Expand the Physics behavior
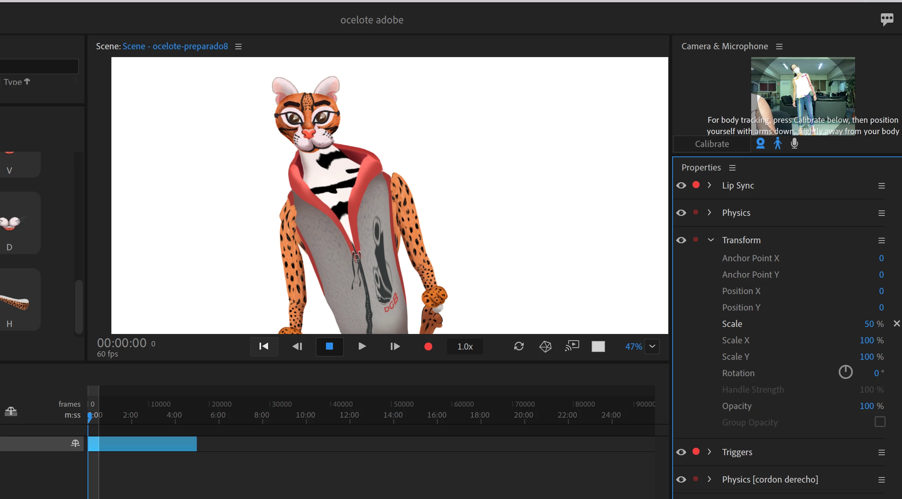Screen dimensions: 902x499 pos(709,213)
